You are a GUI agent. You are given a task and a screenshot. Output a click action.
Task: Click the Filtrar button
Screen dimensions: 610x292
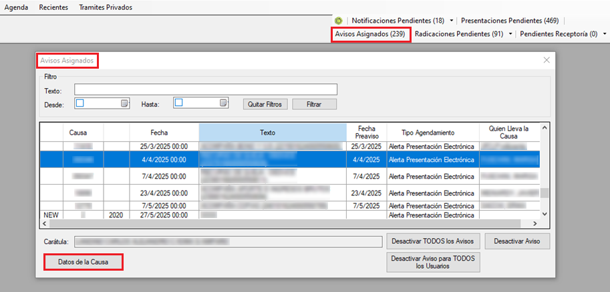click(x=314, y=104)
